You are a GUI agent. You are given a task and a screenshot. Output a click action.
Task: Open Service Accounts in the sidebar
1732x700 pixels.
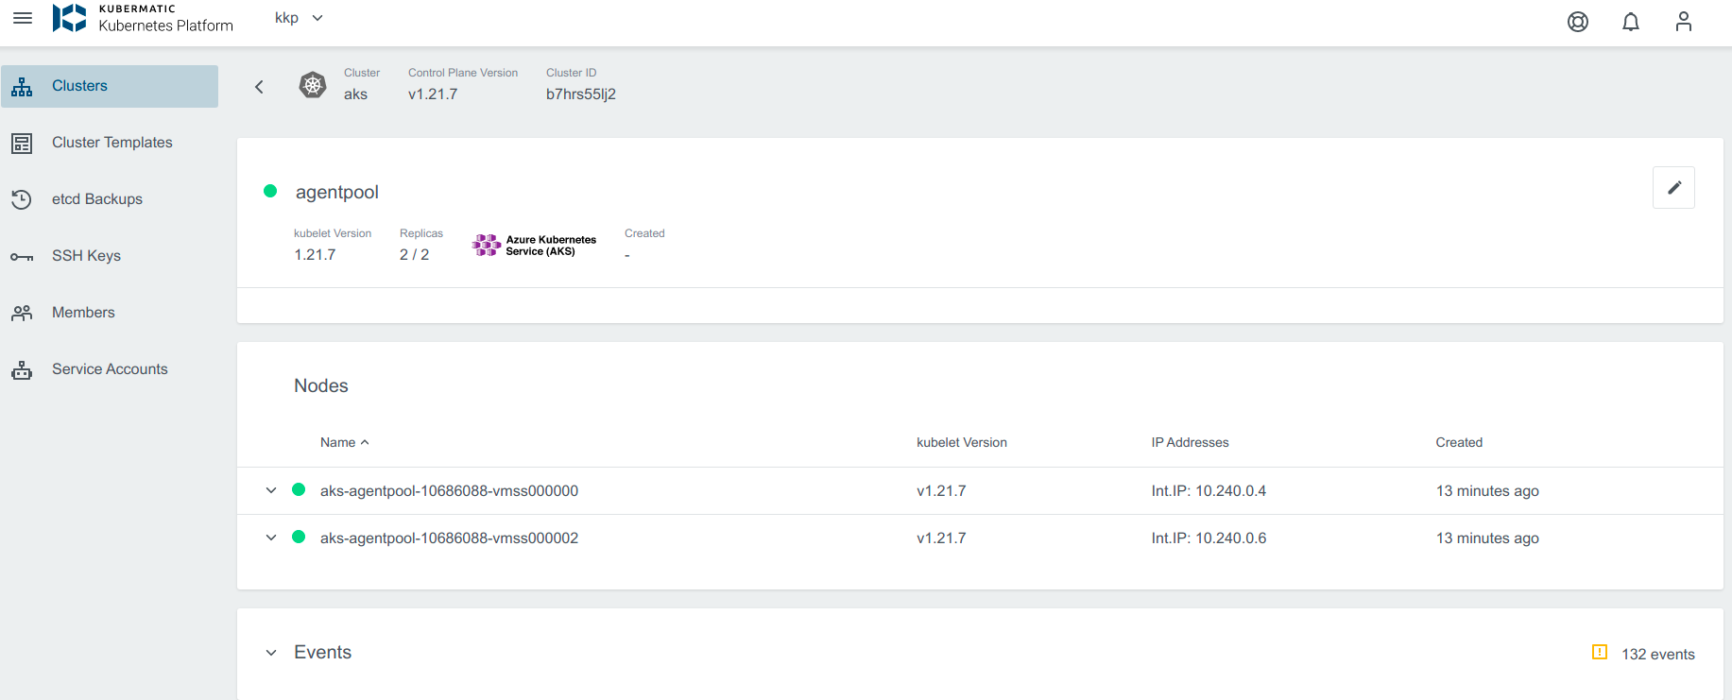[110, 369]
